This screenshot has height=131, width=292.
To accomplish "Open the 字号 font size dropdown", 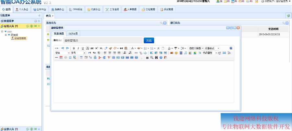I will click(x=78, y=53).
